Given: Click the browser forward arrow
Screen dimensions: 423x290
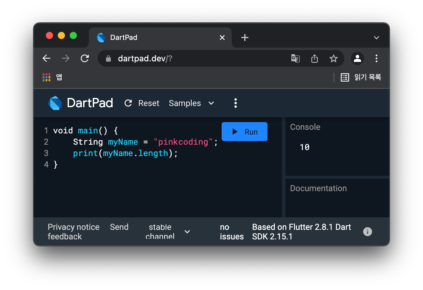Looking at the screenshot, I should point(66,58).
